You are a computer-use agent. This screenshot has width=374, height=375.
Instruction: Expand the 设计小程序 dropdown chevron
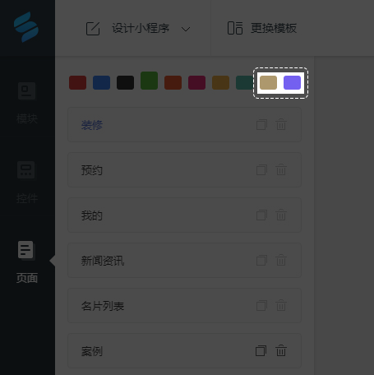[186, 29]
